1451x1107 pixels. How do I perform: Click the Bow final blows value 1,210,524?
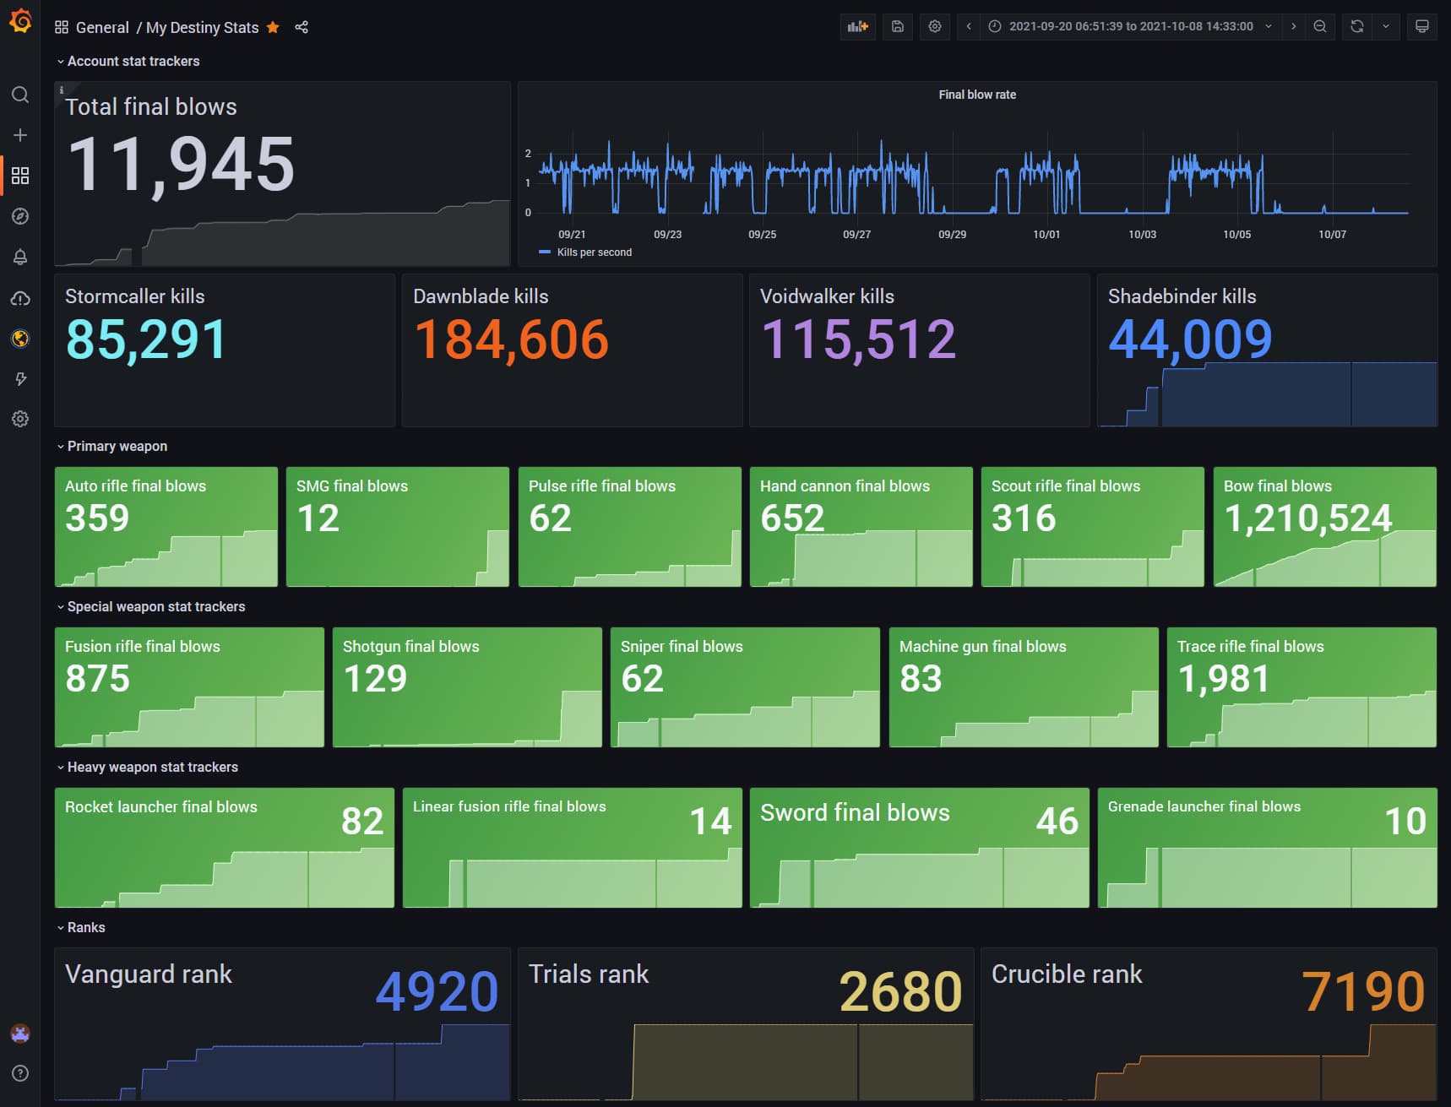(x=1307, y=518)
